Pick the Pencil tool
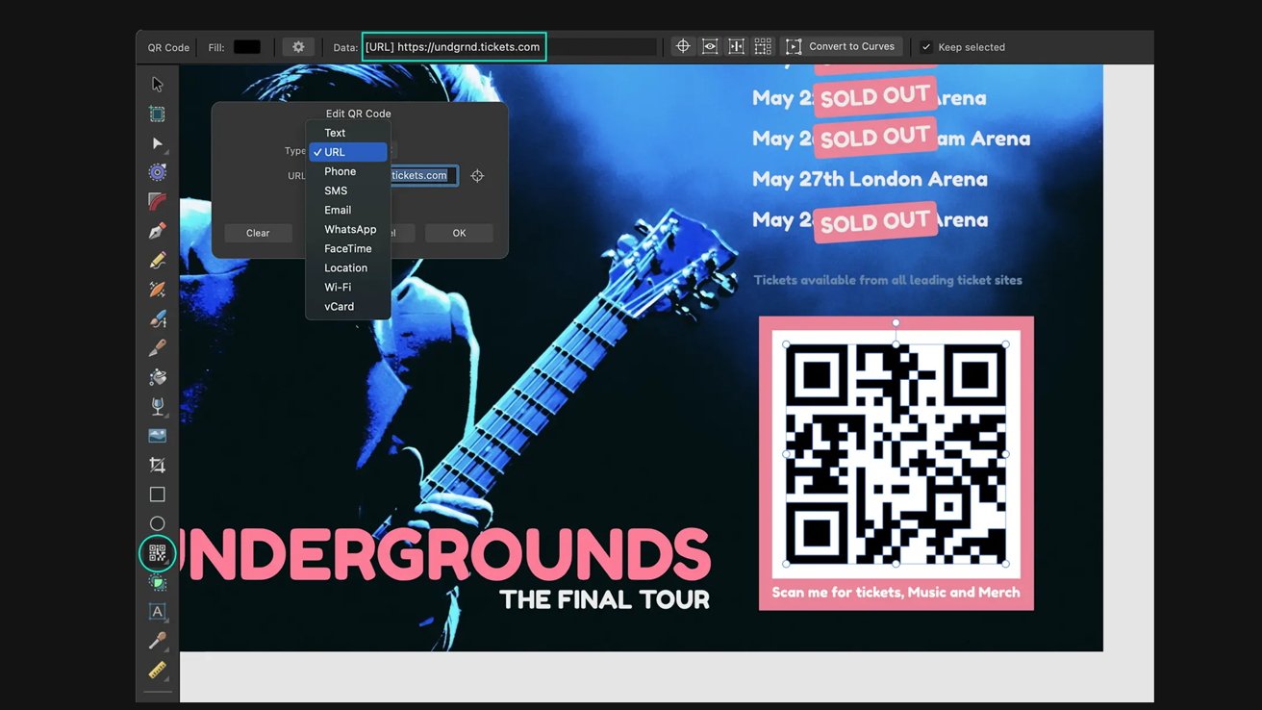Image resolution: width=1262 pixels, height=710 pixels. (158, 261)
